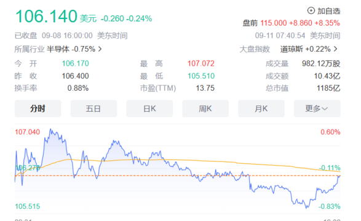Select the 月K chart tab

tap(261, 109)
